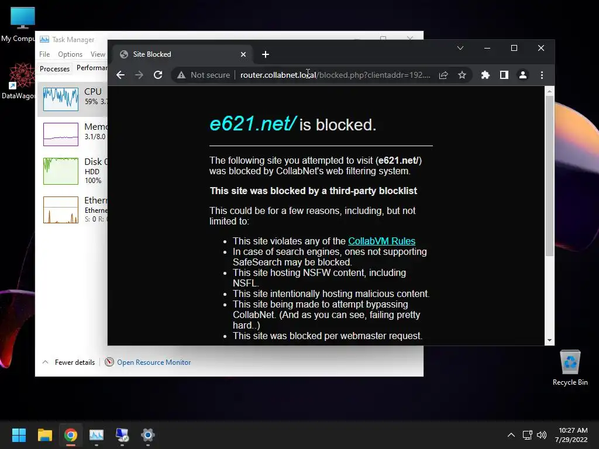Image resolution: width=599 pixels, height=449 pixels.
Task: Click Task Manager title bar icon
Action: coord(44,39)
